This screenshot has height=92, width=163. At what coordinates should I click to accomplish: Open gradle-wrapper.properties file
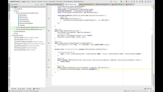coord(30,42)
